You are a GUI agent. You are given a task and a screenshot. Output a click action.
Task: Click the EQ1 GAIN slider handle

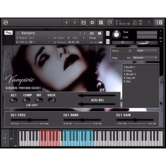click(x=135, y=120)
